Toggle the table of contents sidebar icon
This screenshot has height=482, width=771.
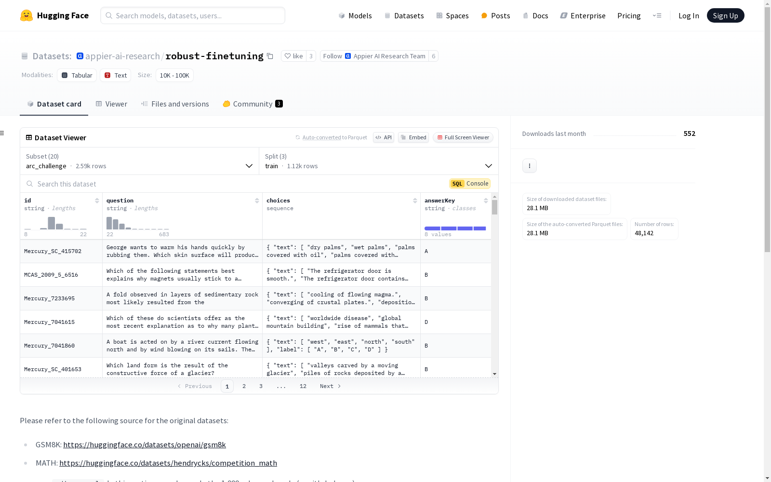pos(2,133)
